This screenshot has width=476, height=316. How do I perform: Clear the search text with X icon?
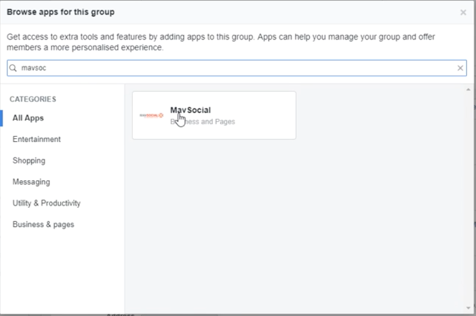click(460, 68)
